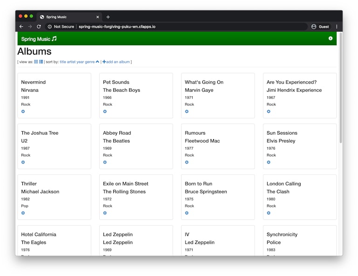This screenshot has height=276, width=358.
Task: Click the Police artist name
Action: pyautogui.click(x=274, y=242)
